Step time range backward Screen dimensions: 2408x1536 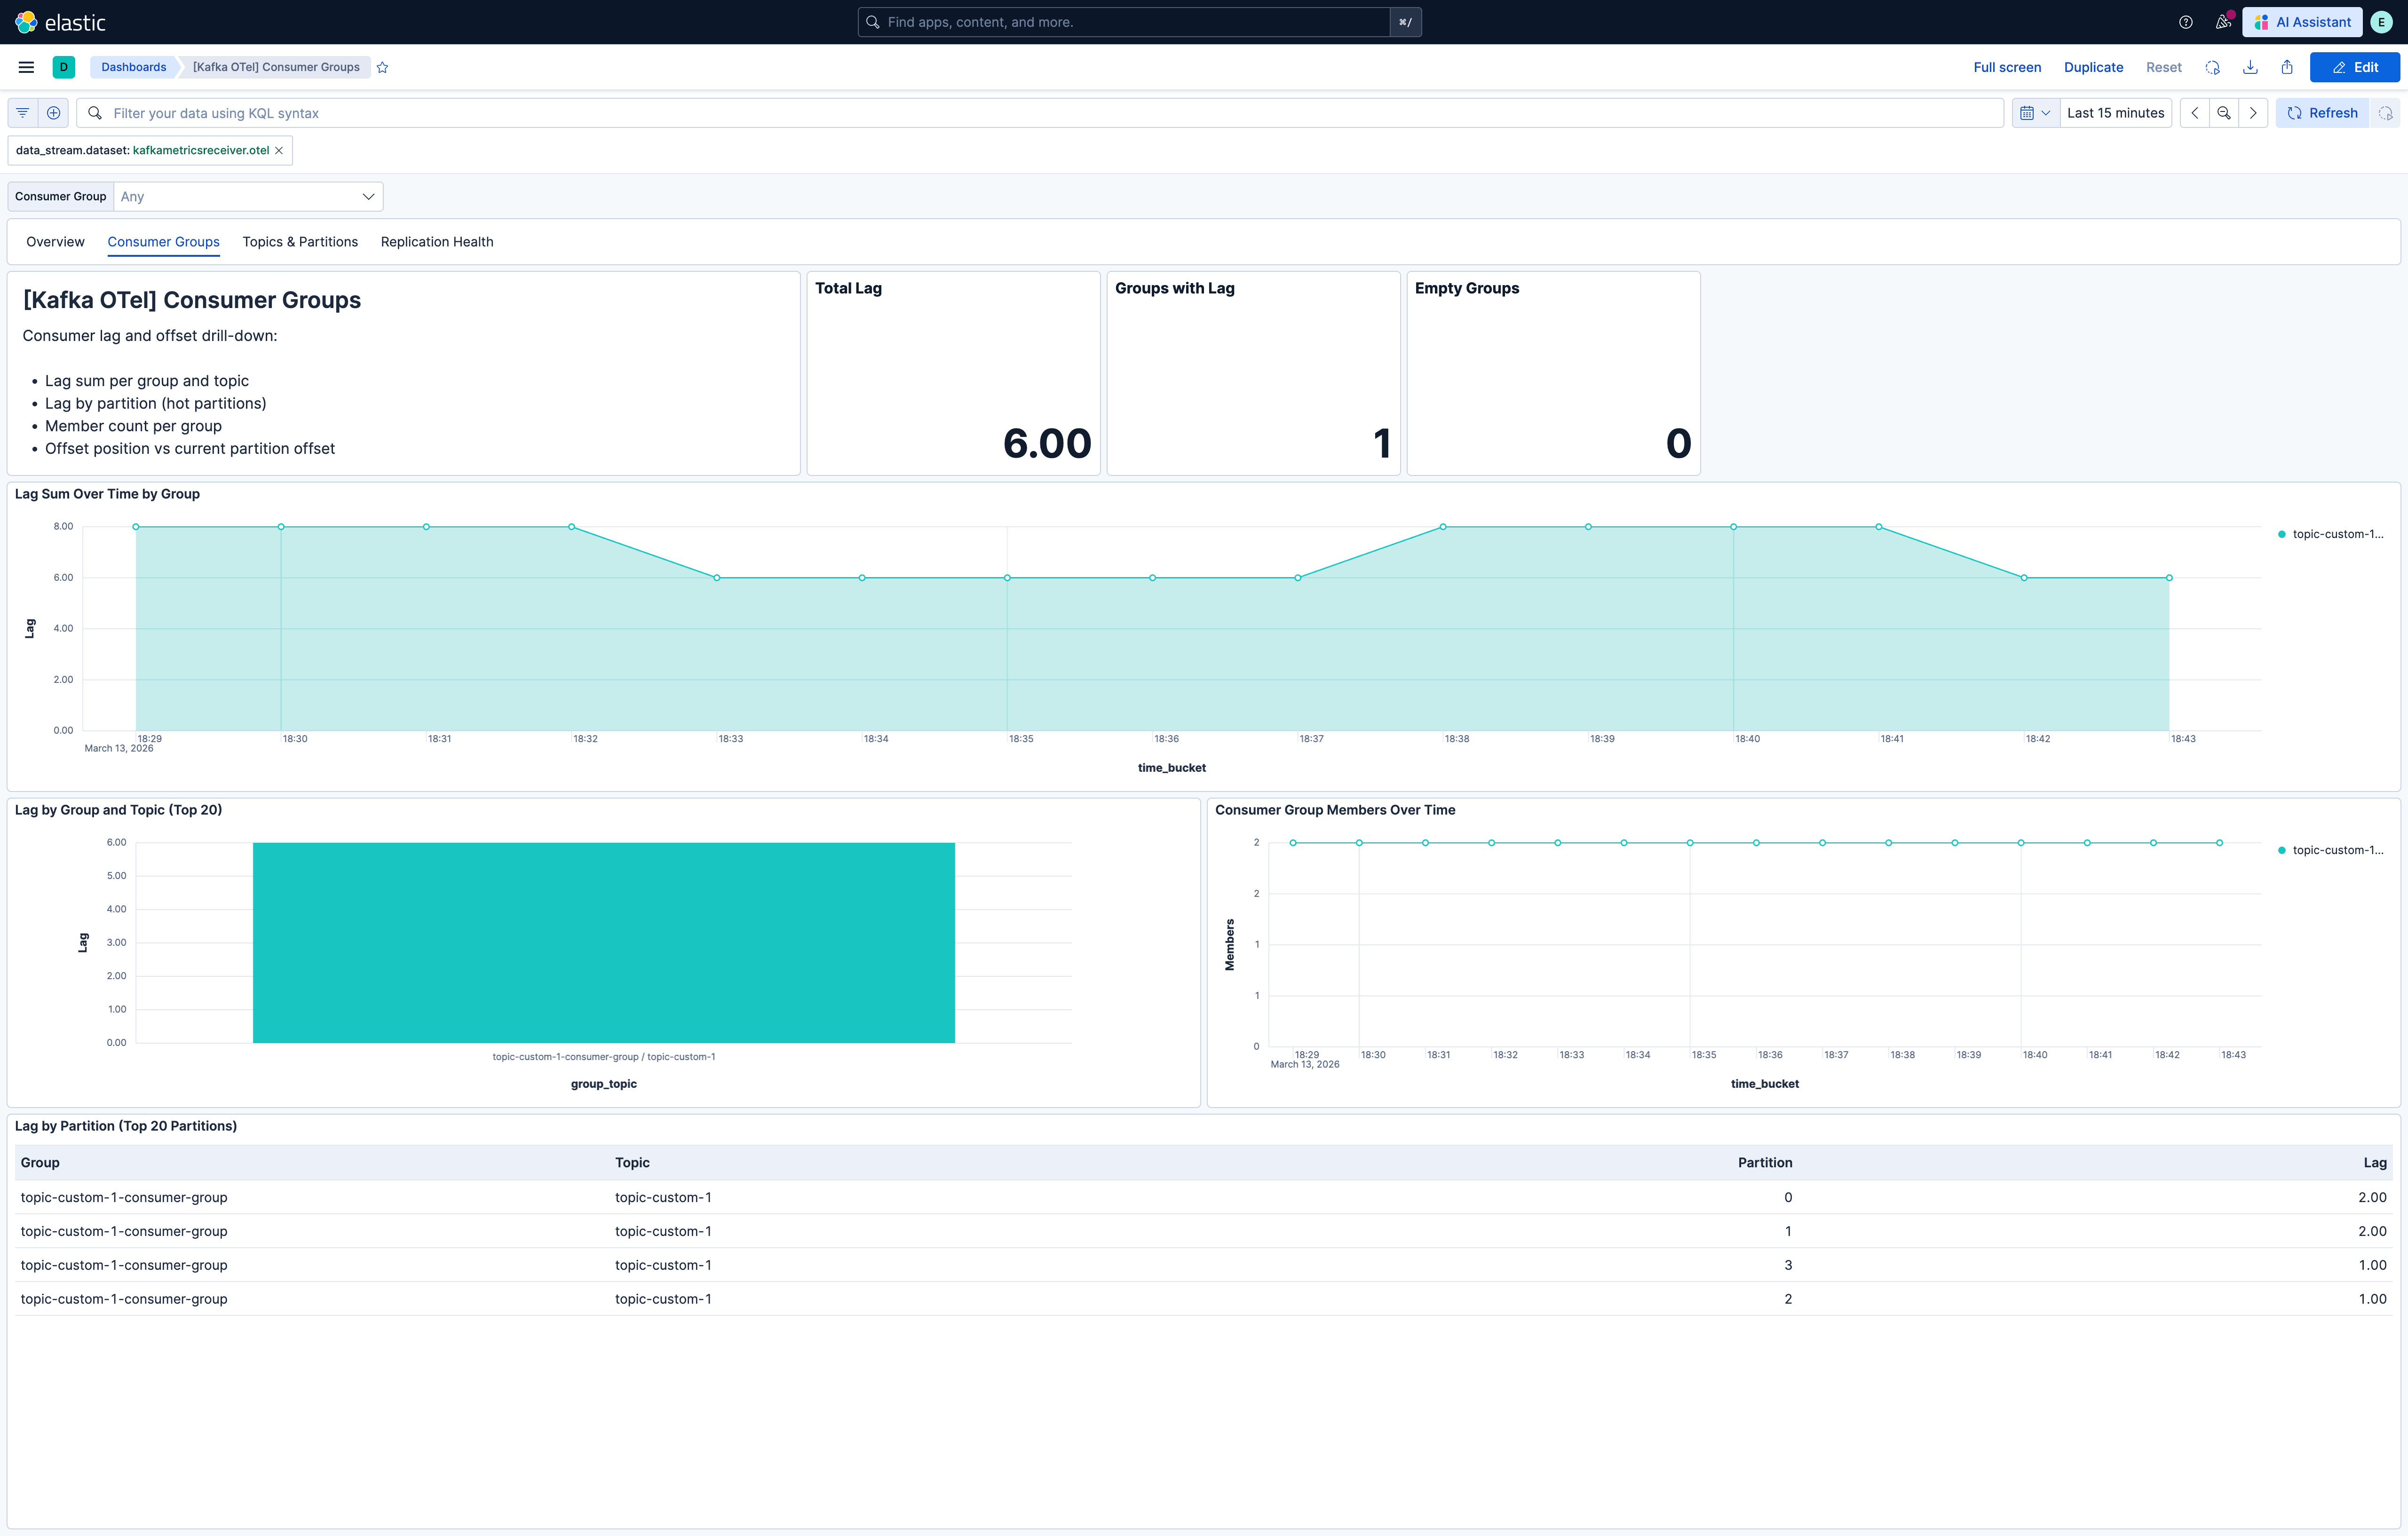(2195, 113)
